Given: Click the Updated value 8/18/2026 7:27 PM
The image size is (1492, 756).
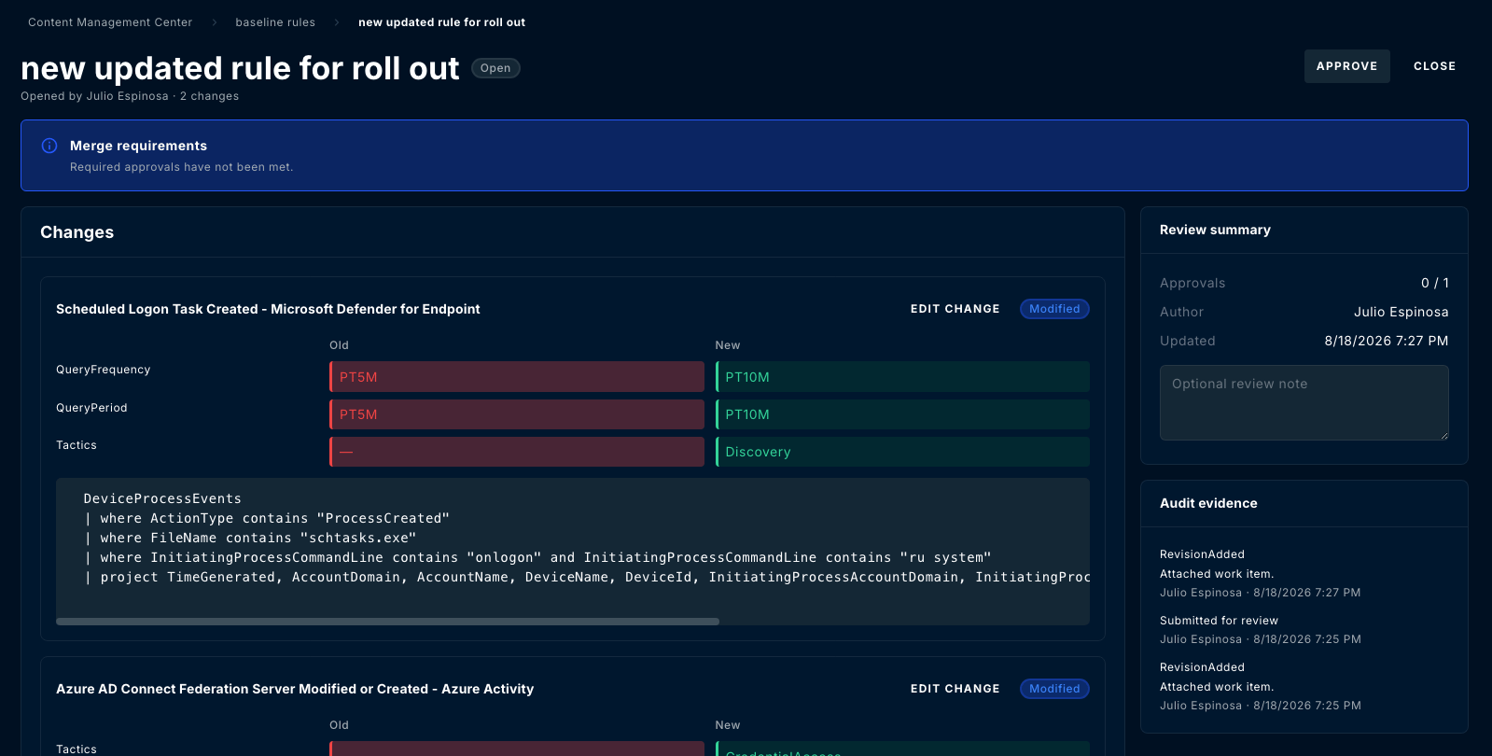Looking at the screenshot, I should [x=1386, y=341].
